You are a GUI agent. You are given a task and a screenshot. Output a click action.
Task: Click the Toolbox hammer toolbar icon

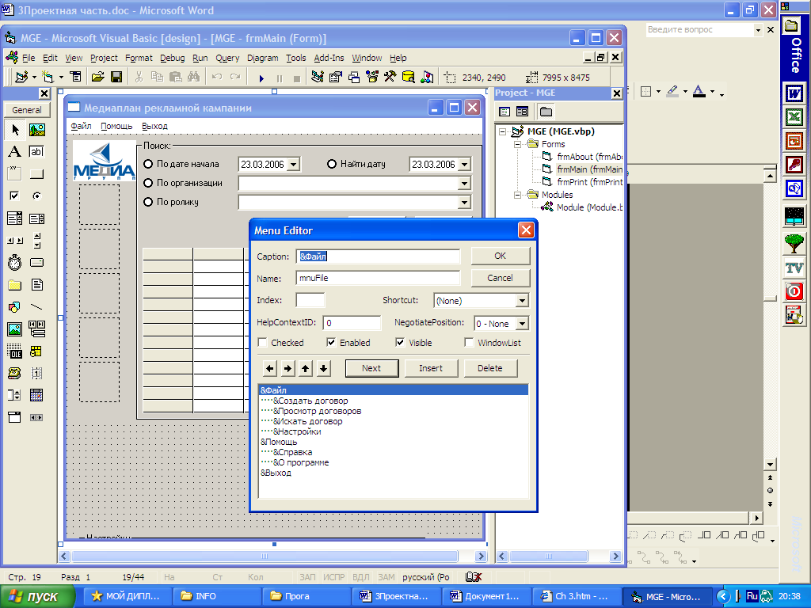(390, 78)
